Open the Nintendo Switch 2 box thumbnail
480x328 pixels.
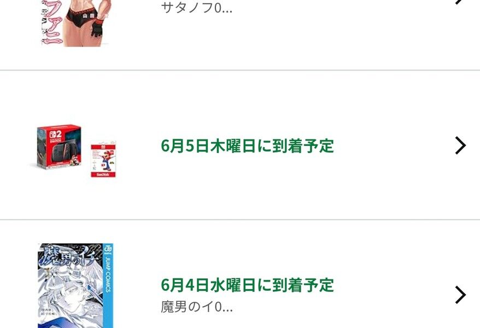[x=59, y=146]
